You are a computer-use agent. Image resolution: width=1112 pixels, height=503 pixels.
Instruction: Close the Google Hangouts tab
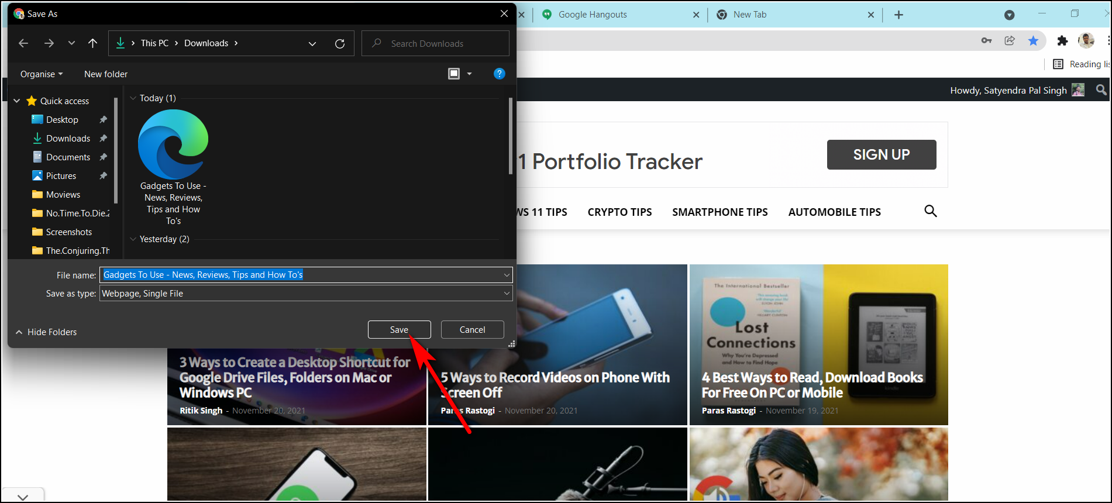tap(696, 15)
